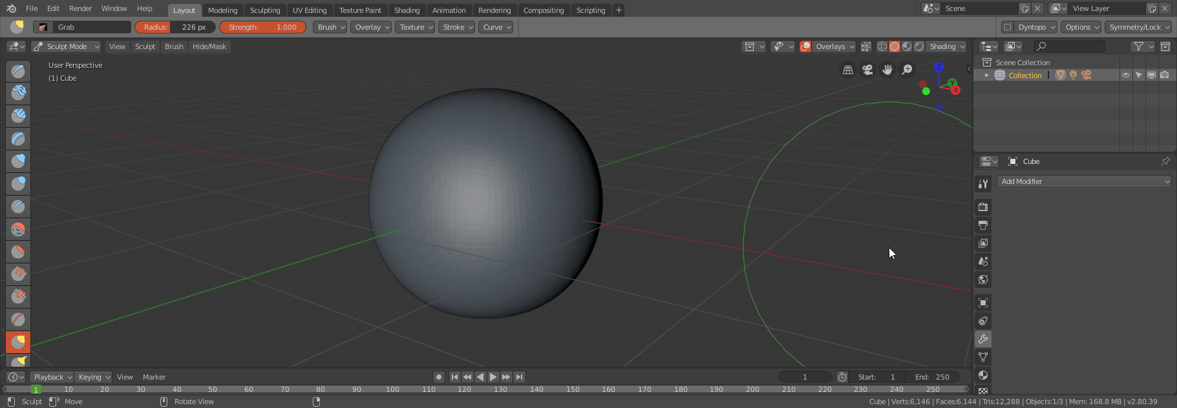Switch to the UV Editing workspace tab
Screen dimensions: 1177x408
click(310, 10)
